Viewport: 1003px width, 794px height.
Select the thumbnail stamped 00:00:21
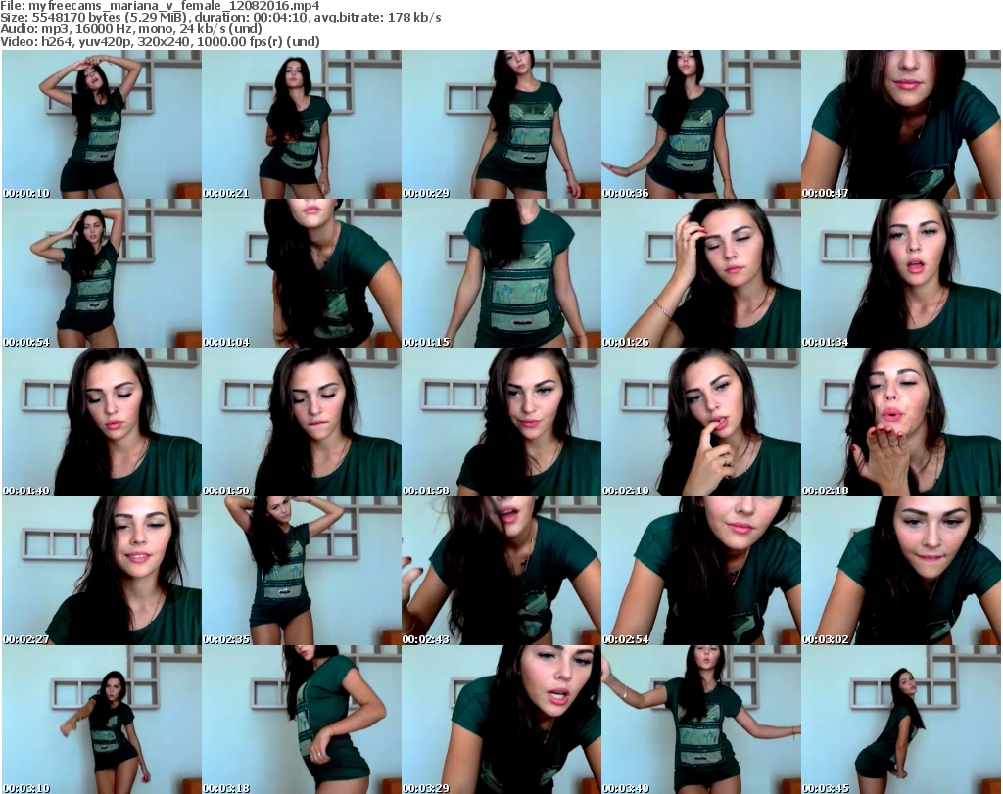click(302, 124)
